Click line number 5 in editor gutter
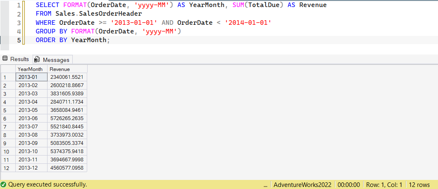 pyautogui.click(x=19, y=40)
